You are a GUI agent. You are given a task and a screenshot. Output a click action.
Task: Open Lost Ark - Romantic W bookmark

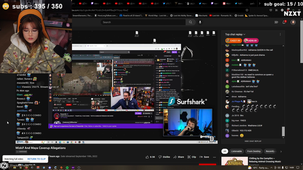pos(221,16)
